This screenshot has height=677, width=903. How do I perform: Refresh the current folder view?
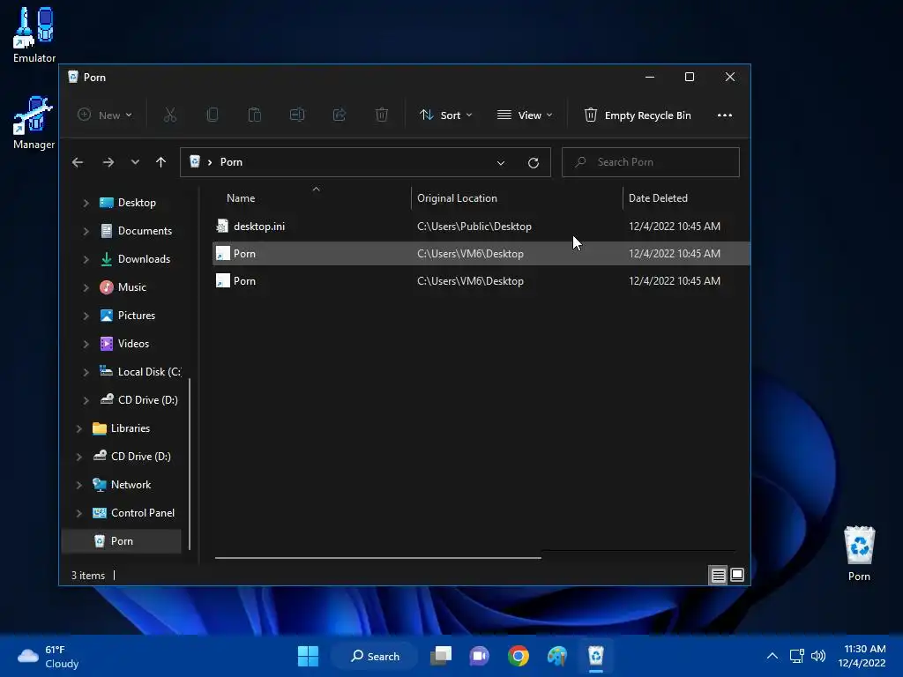point(534,163)
